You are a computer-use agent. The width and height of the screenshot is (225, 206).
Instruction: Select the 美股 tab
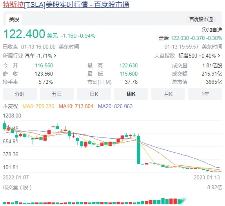pos(14,19)
